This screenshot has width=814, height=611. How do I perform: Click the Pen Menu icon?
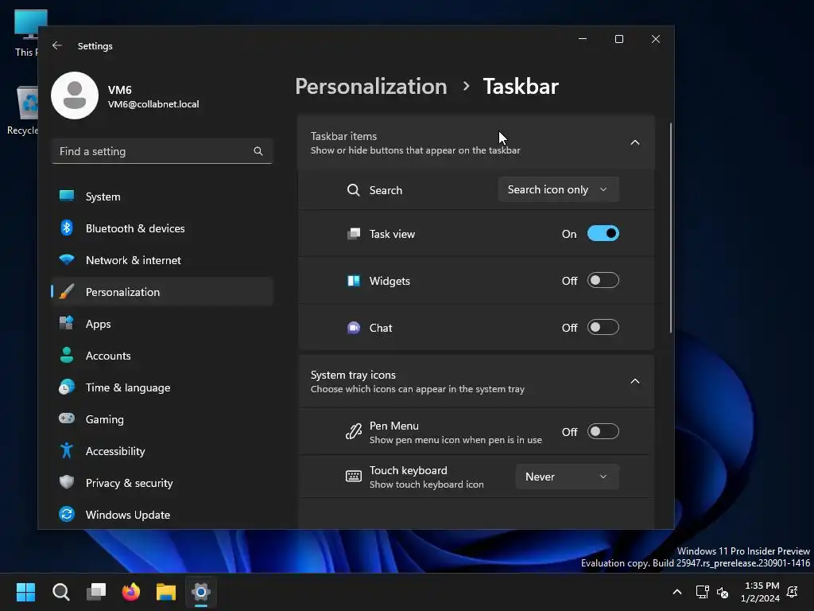[x=354, y=432]
